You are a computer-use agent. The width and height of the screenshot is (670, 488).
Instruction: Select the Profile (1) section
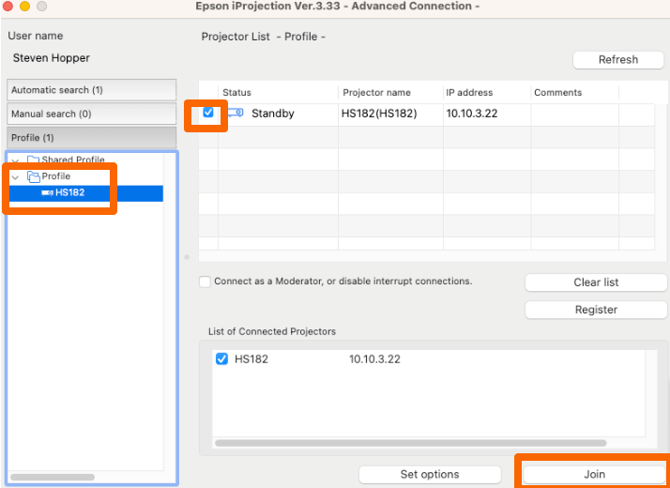(91, 138)
